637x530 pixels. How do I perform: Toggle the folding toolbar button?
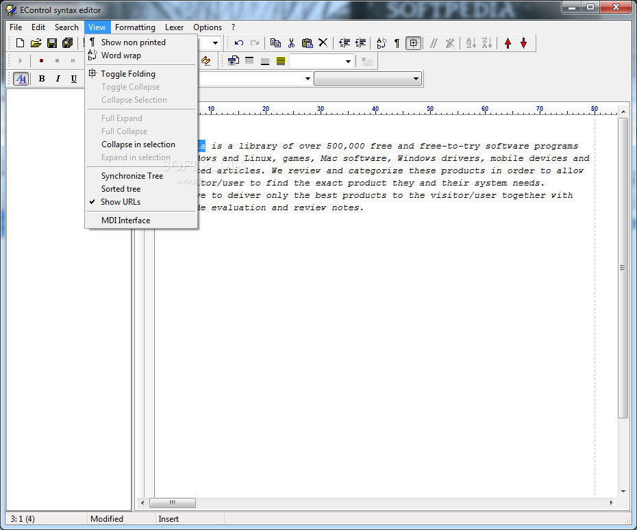[413, 42]
